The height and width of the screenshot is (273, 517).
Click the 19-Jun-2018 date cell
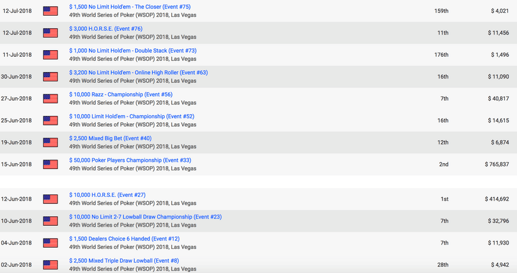[x=16, y=143]
